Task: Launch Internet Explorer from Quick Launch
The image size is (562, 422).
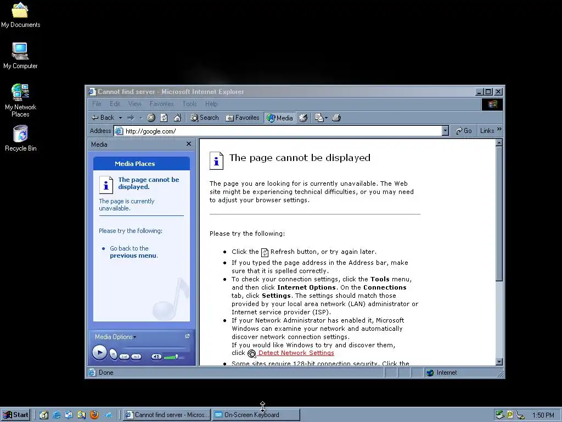Action: click(x=57, y=415)
